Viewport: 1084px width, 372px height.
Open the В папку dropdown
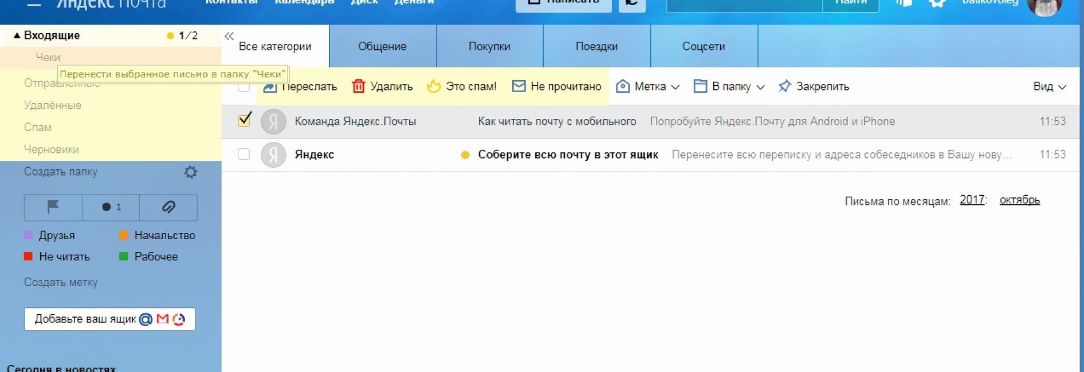point(729,86)
